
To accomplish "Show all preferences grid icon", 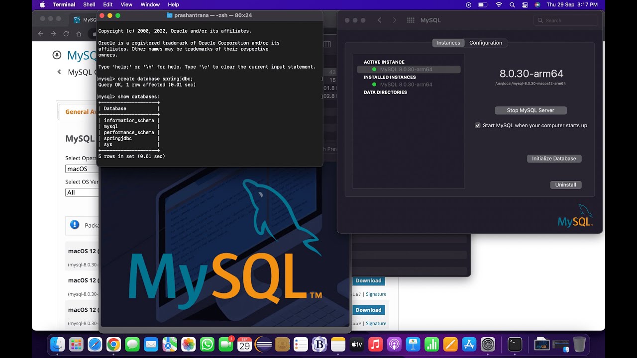I will pos(411,20).
